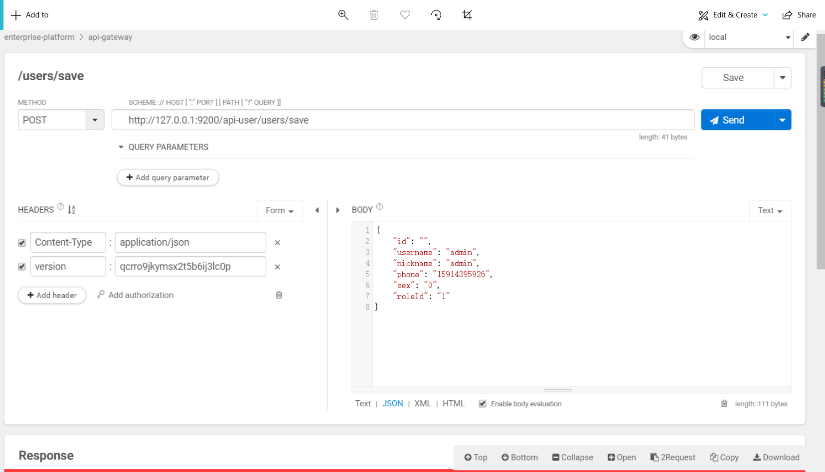The image size is (825, 472).
Task: Open the headers Form dropdown
Action: [x=280, y=210]
